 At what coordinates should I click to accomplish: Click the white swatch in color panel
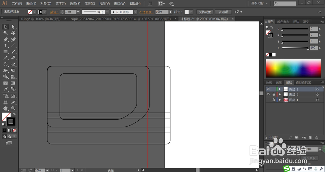pos(274,55)
